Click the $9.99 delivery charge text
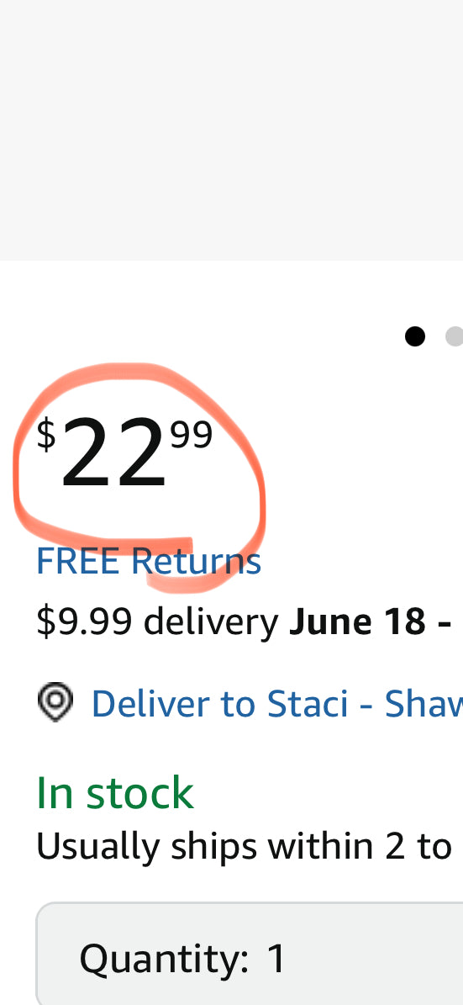Image resolution: width=463 pixels, height=1005 pixels. click(85, 621)
